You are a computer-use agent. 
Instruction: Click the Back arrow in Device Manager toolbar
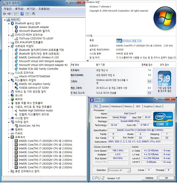tap(4, 14)
